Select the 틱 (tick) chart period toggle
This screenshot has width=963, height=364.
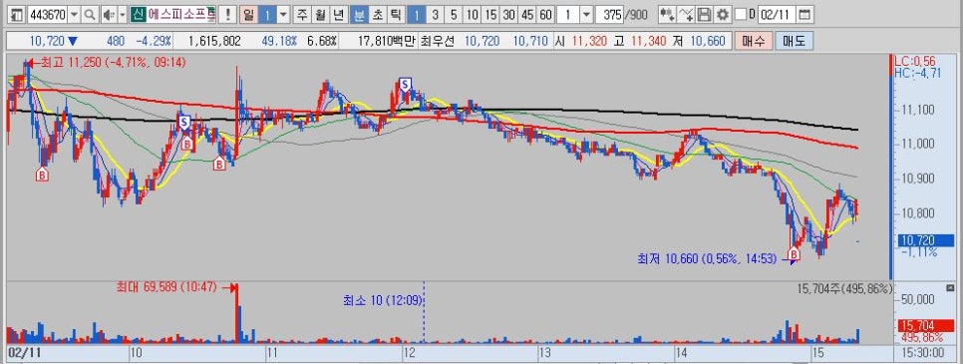397,14
